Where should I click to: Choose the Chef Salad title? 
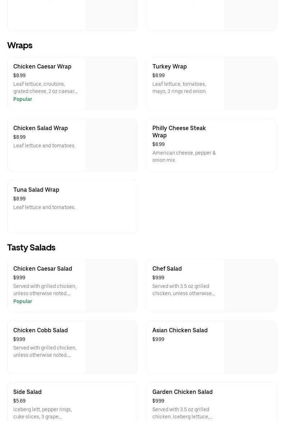167,269
